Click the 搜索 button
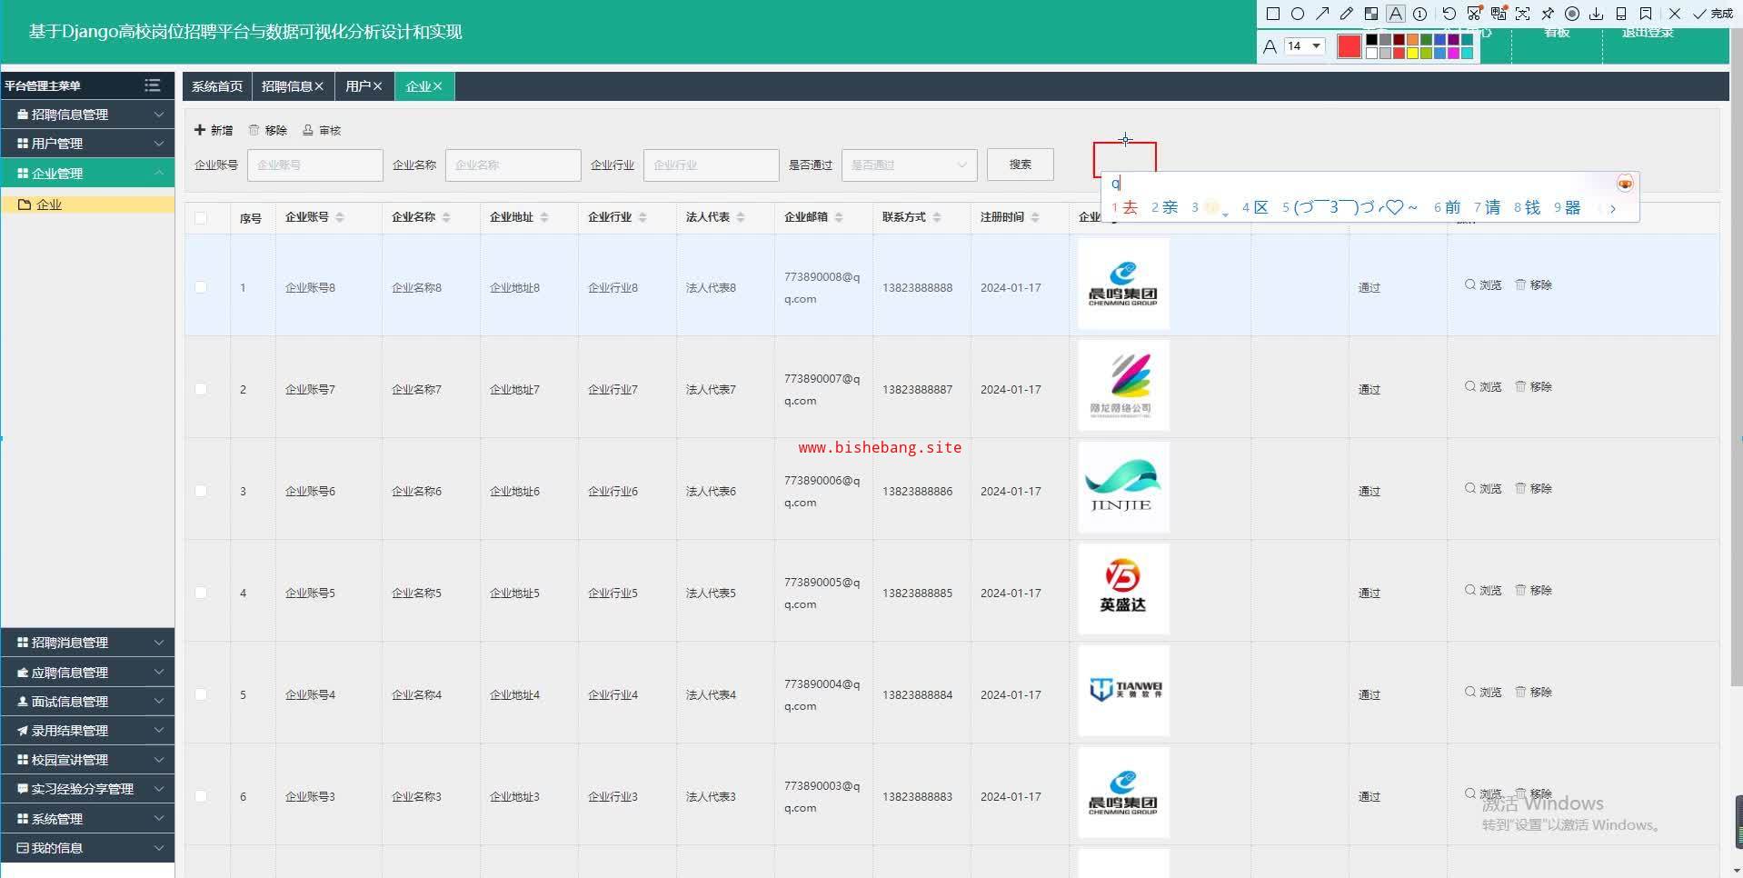This screenshot has height=878, width=1743. pos(1020,165)
